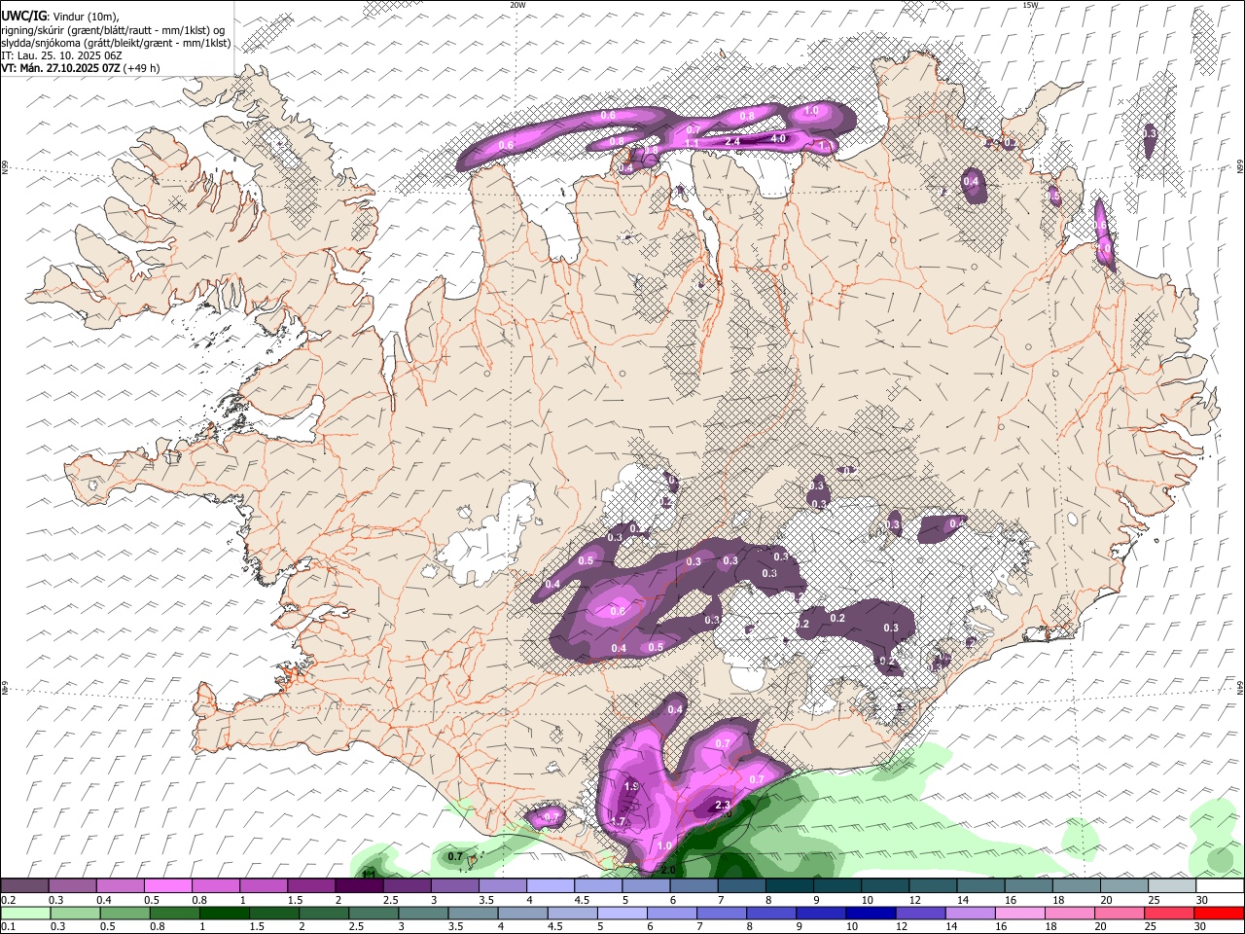Viewport: 1245px width, 934px height.
Task: Pick the crimson swatch above bottom-row label 25
Action: [1168, 913]
